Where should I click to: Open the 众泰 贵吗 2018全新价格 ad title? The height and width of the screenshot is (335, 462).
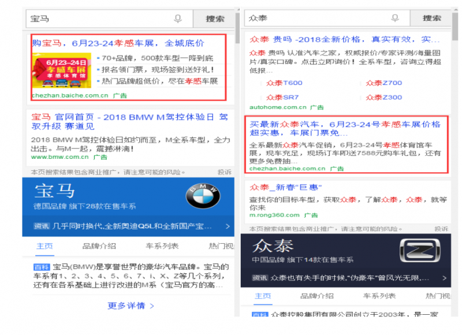344,39
